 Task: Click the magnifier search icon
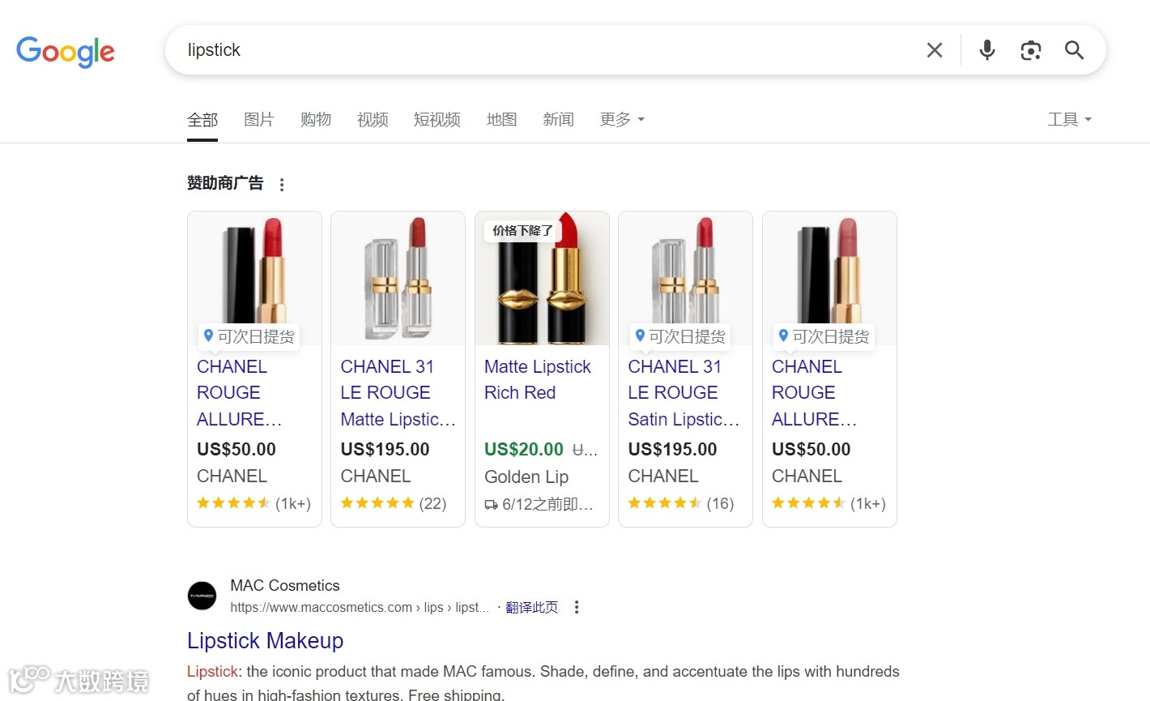click(x=1074, y=50)
